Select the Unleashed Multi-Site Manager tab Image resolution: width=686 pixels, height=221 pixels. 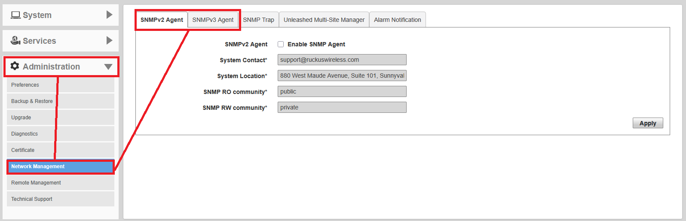click(x=324, y=20)
